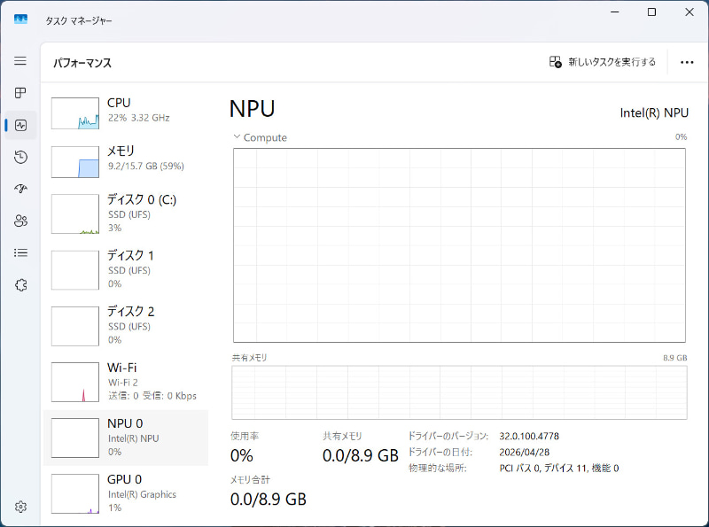Click the CPU mini graph thumbnail
Viewport: 709px width, 527px height.
click(x=75, y=113)
